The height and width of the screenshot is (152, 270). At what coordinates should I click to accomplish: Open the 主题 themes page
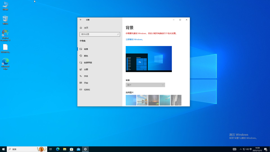[x=100, y=69]
